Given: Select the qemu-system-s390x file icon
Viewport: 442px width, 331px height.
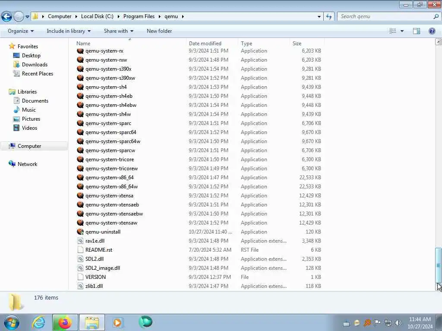Looking at the screenshot, I should click(x=80, y=69).
